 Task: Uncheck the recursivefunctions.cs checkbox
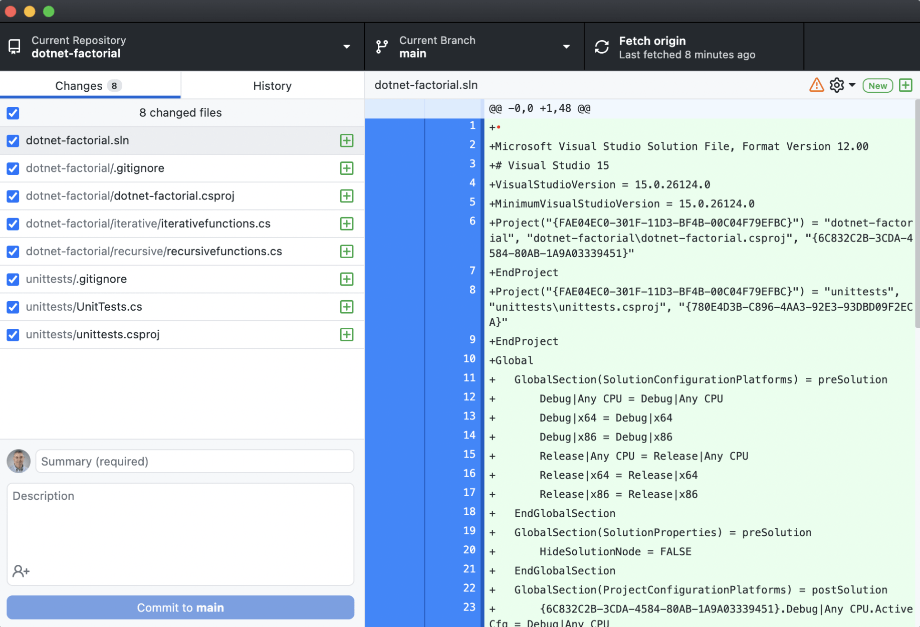click(13, 252)
